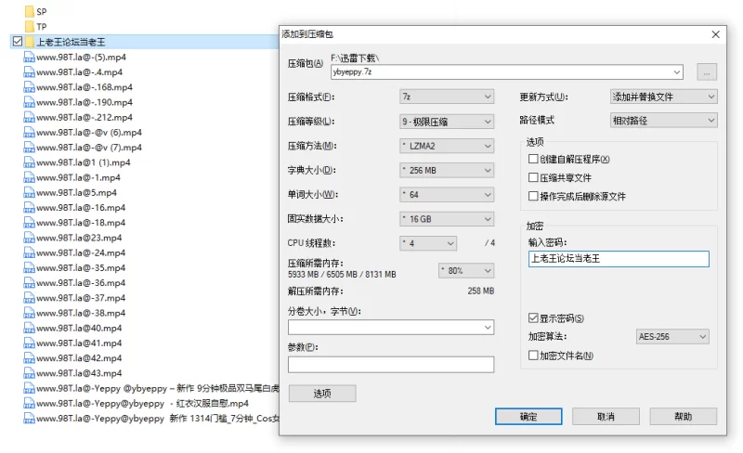Enable 压缩共享文件 checkbox
The height and width of the screenshot is (453, 743).
[x=533, y=177]
